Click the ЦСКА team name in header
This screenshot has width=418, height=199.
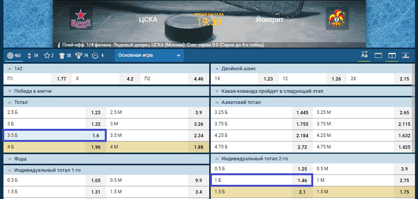pos(148,20)
